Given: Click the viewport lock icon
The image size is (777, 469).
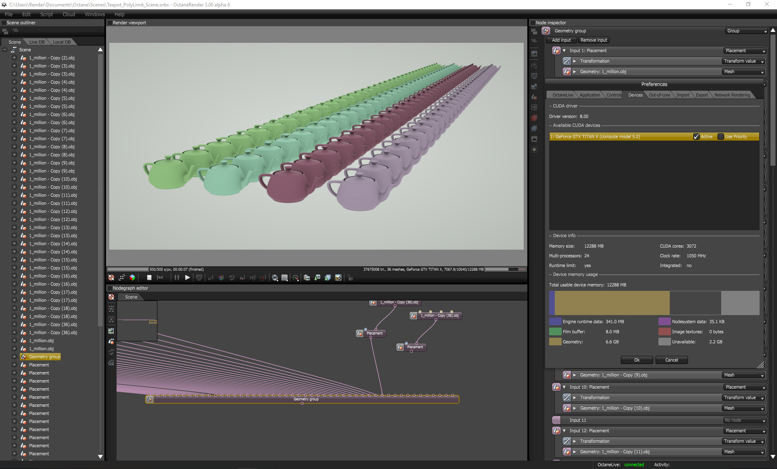Looking at the screenshot, I should pyautogui.click(x=350, y=278).
